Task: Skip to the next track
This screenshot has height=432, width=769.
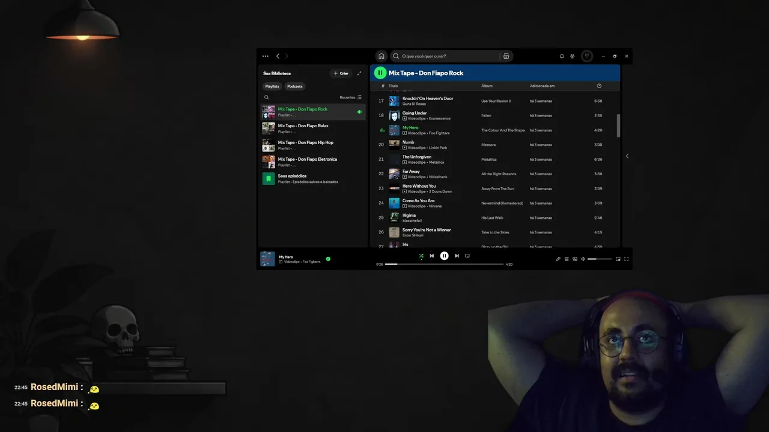Action: (457, 256)
